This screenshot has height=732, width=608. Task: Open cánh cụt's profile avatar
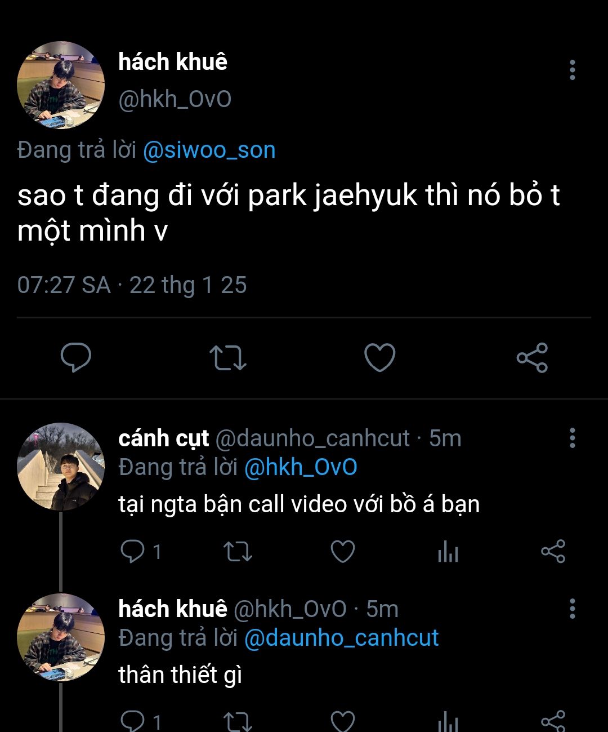[x=61, y=467]
